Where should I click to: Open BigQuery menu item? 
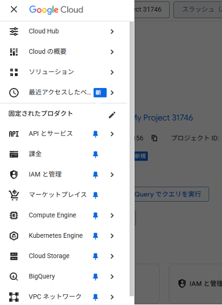click(x=64, y=277)
